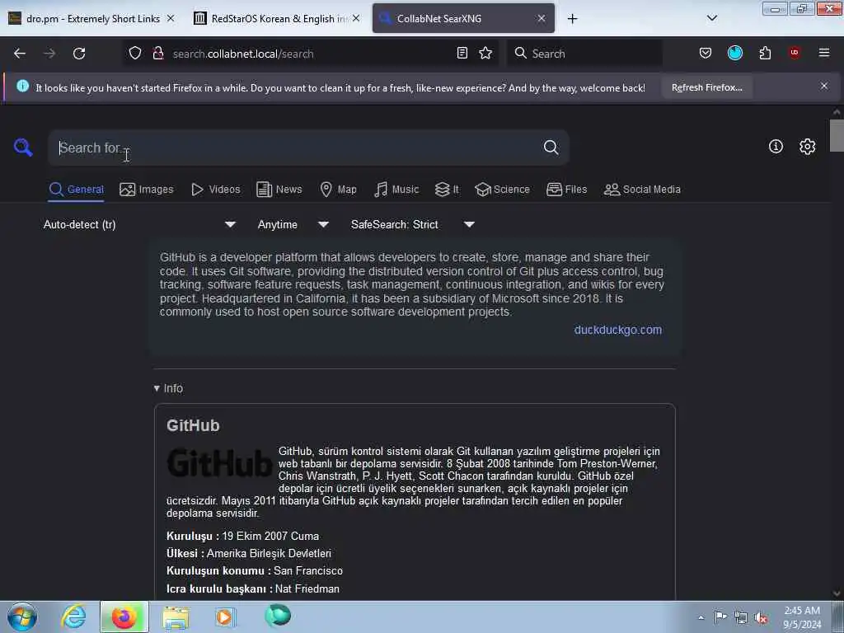
Task: Click the "Kuruluşun konumu : San Francisco" line
Action: coord(254,570)
